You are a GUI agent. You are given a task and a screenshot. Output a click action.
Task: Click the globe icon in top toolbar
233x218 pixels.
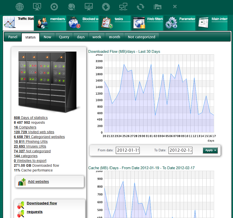pyautogui.click(x=20, y=7)
